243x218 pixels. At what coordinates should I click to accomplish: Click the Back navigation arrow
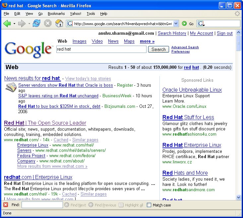(x=7, y=23)
